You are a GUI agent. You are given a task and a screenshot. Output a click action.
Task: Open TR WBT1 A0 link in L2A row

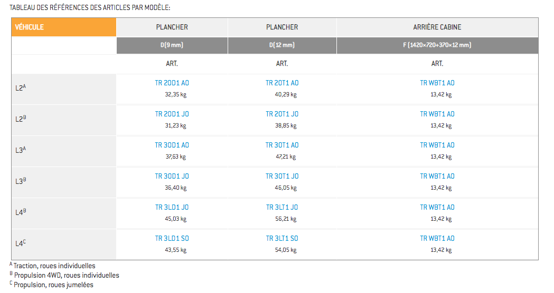(x=437, y=83)
